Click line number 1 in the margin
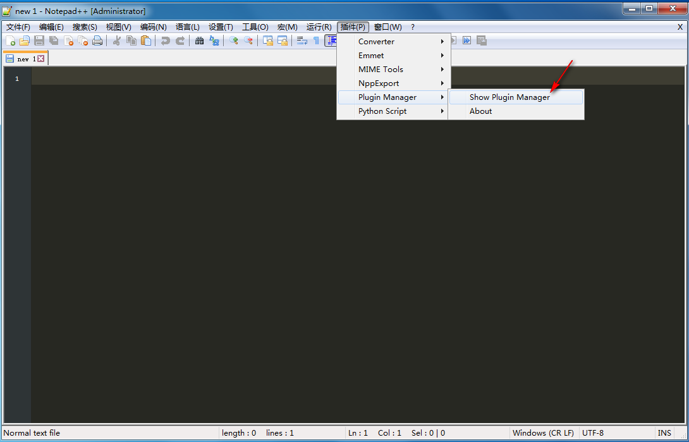This screenshot has height=442, width=689. 17,79
